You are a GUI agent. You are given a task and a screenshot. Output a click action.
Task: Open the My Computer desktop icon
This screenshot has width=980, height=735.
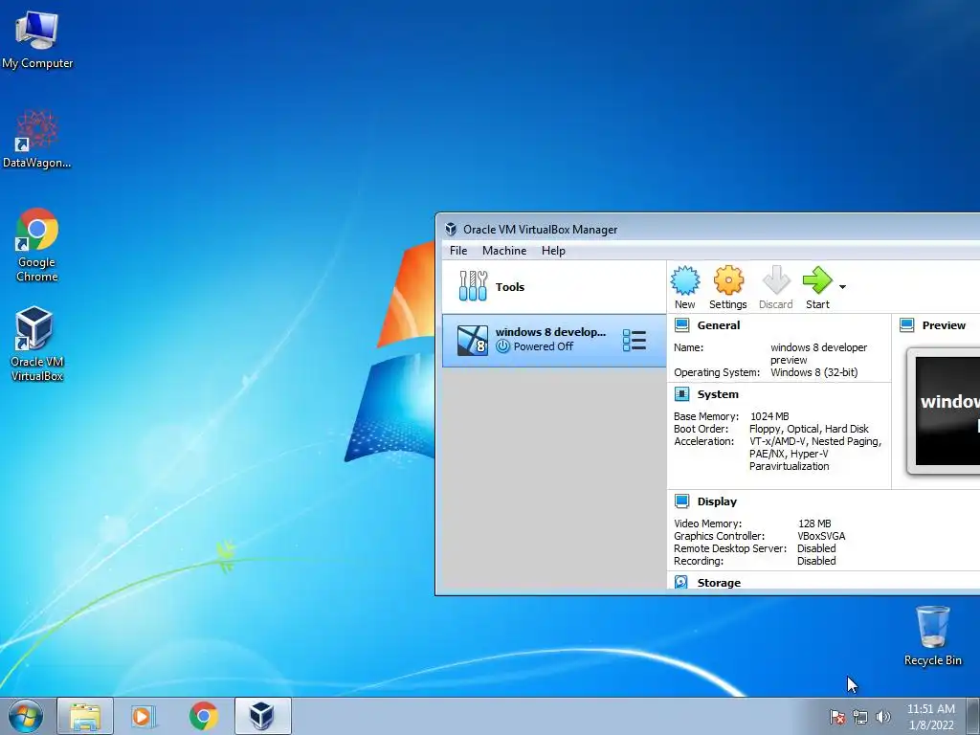click(37, 39)
